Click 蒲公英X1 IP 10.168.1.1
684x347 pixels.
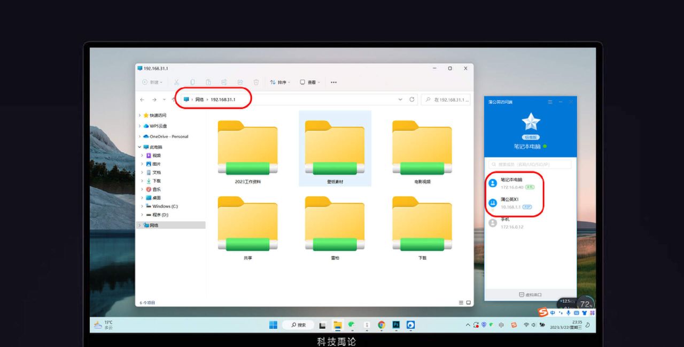click(510, 207)
